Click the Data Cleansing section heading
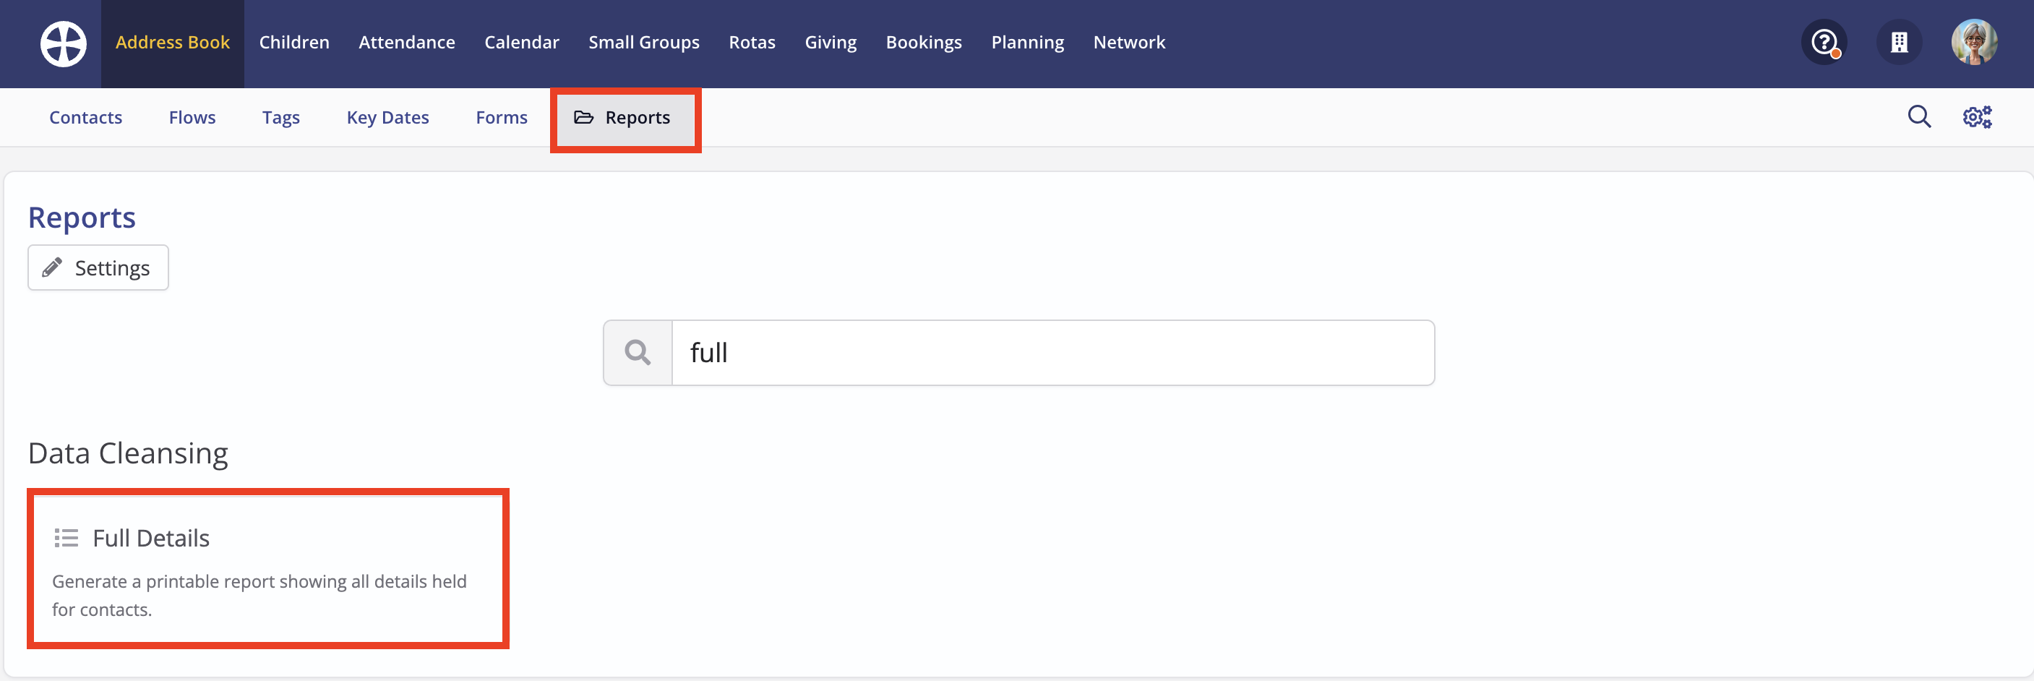The height and width of the screenshot is (681, 2034). click(128, 453)
